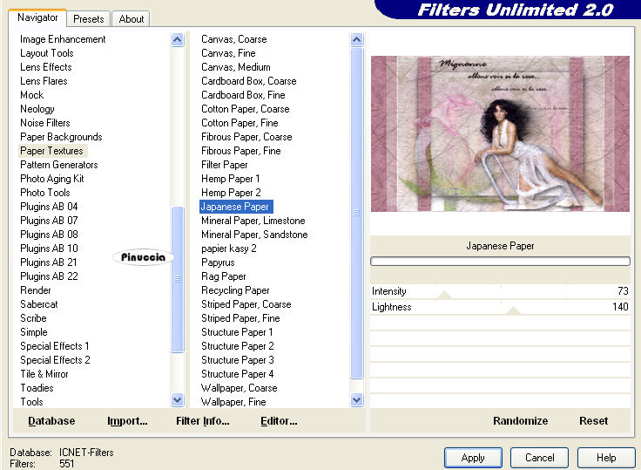Open Help for Filters Unlimited
This screenshot has height=470, width=641.
coord(606,457)
